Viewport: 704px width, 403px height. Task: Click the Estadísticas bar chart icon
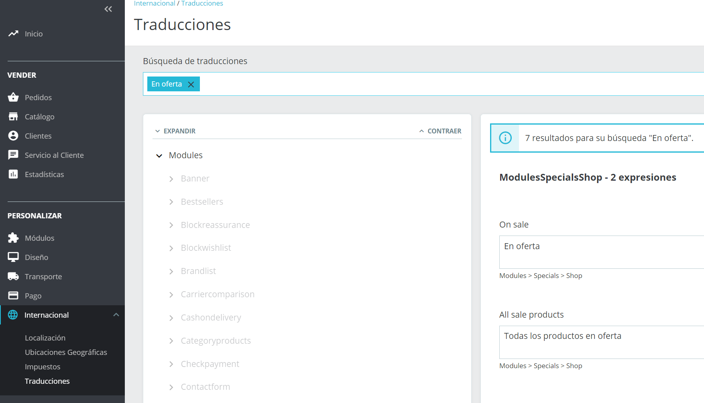[13, 174]
